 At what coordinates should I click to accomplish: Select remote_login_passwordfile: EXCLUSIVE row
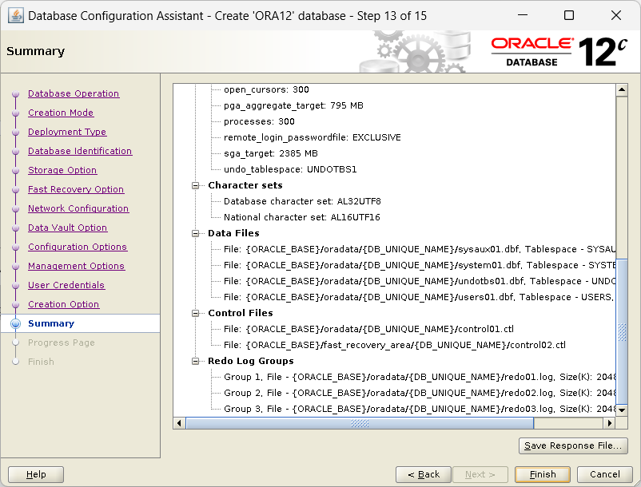pos(313,137)
